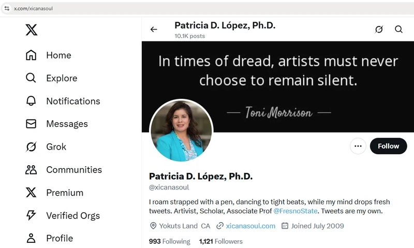Image resolution: width=414 pixels, height=248 pixels.
Task: View the 1,121 Followers list
Action: (221, 241)
